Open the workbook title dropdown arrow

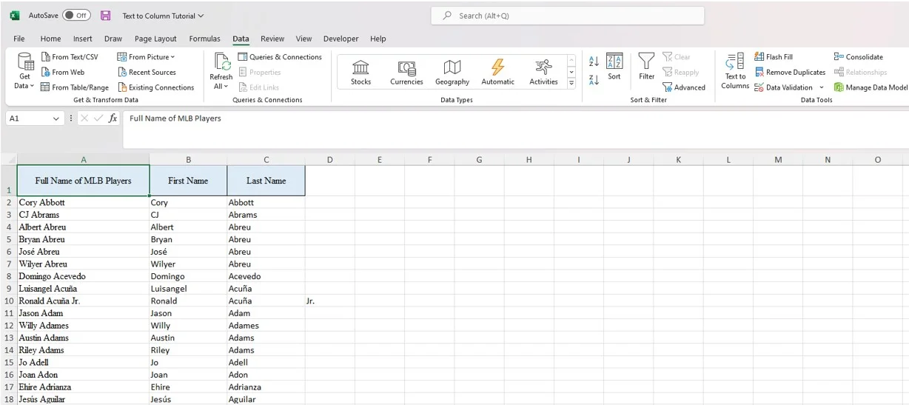(x=201, y=16)
